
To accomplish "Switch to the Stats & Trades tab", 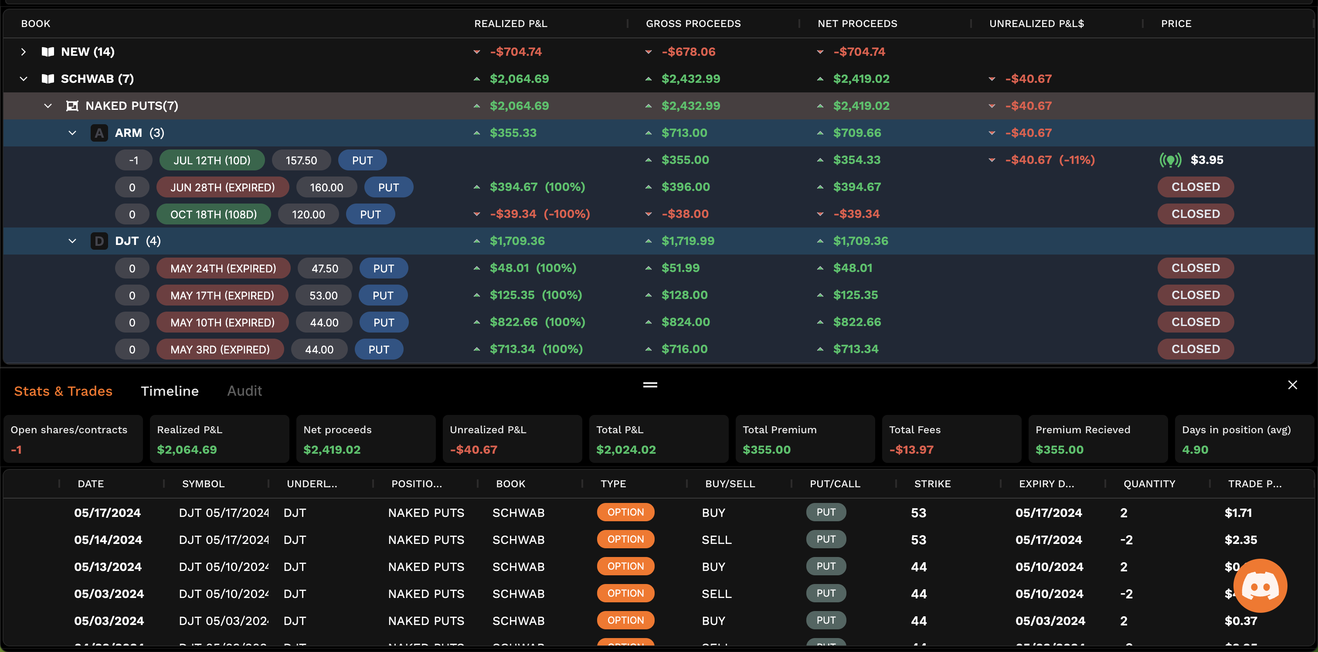I will click(x=63, y=391).
